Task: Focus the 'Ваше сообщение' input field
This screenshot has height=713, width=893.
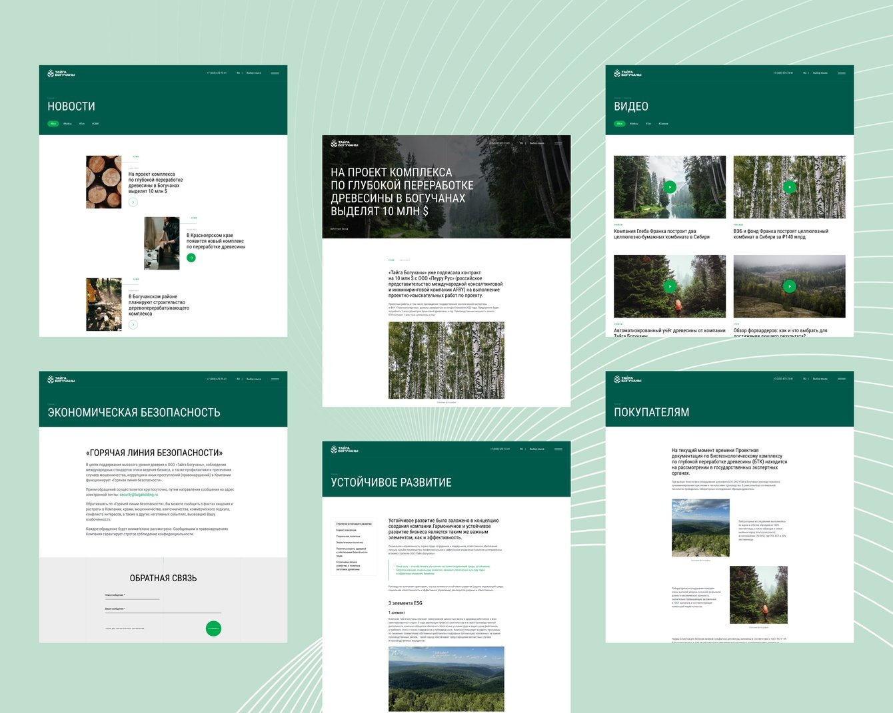Action: pyautogui.click(x=163, y=609)
